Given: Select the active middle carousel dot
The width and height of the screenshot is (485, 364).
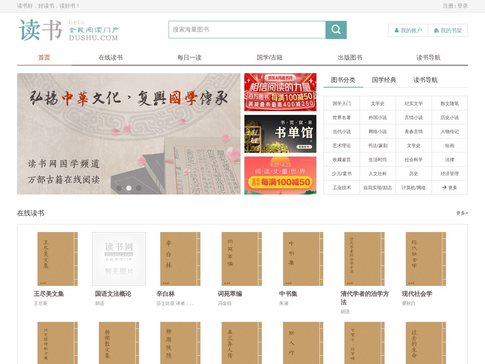Looking at the screenshot, I should (x=129, y=188).
